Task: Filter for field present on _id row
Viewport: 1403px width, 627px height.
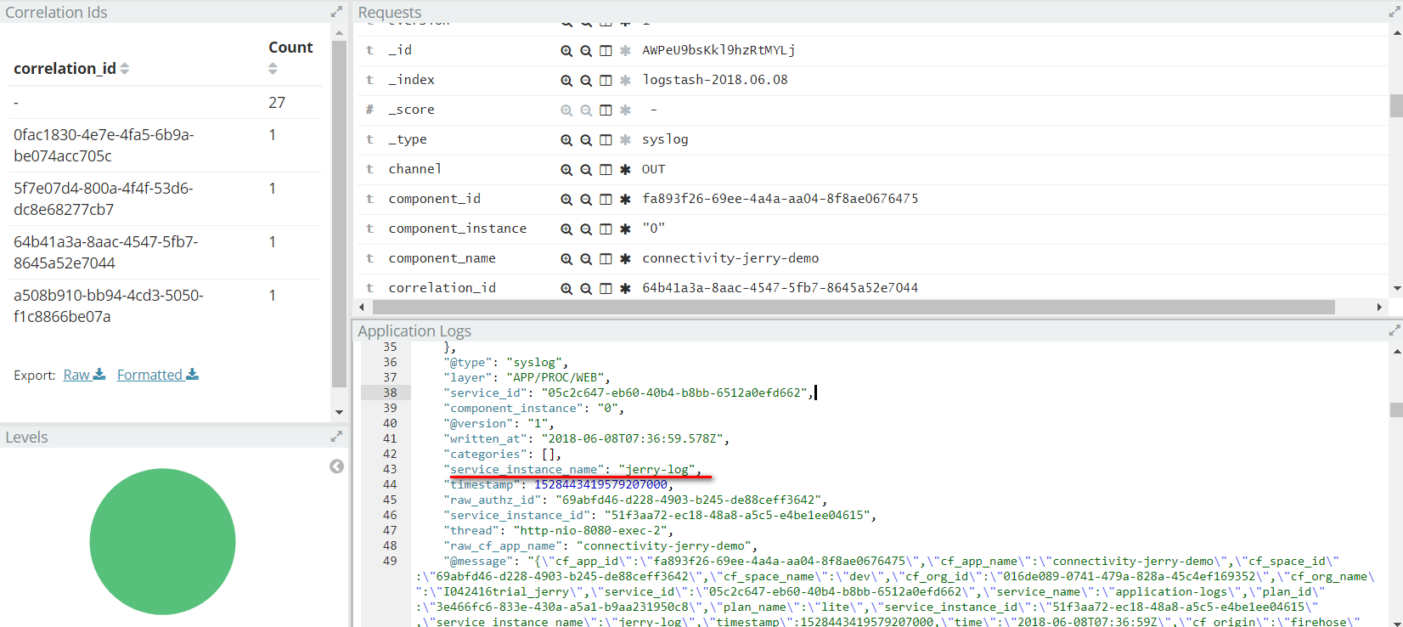Action: (x=625, y=51)
